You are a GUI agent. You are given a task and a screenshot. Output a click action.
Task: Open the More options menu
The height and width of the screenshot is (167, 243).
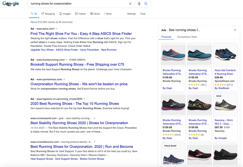coord(108,14)
